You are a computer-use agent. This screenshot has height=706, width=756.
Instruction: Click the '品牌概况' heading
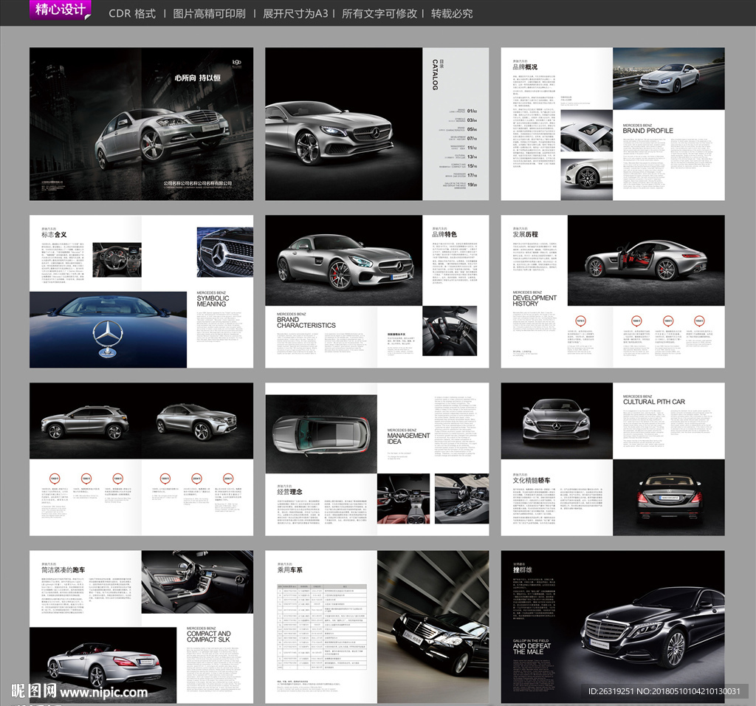coord(525,67)
